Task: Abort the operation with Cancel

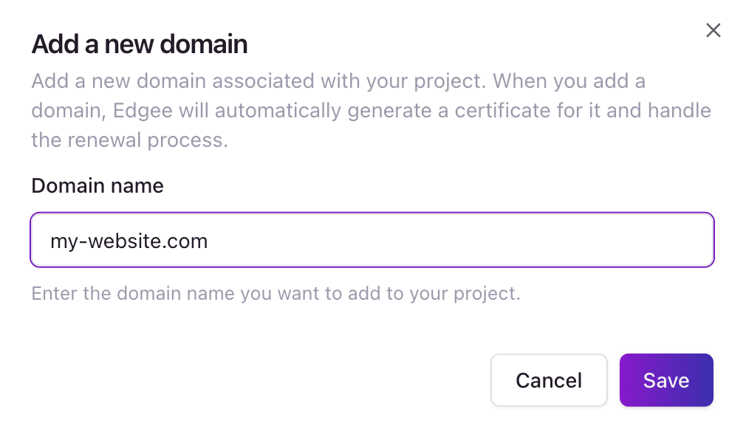Action: [x=549, y=379]
